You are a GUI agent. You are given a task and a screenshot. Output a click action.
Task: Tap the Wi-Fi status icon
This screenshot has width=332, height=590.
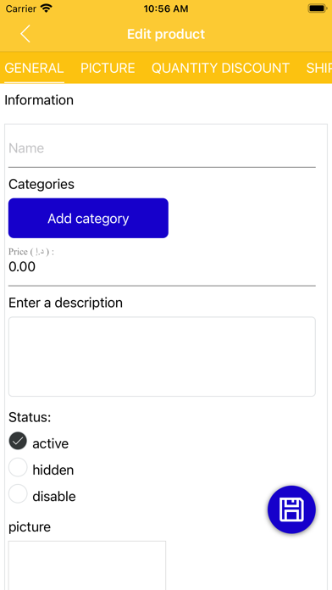(x=47, y=8)
